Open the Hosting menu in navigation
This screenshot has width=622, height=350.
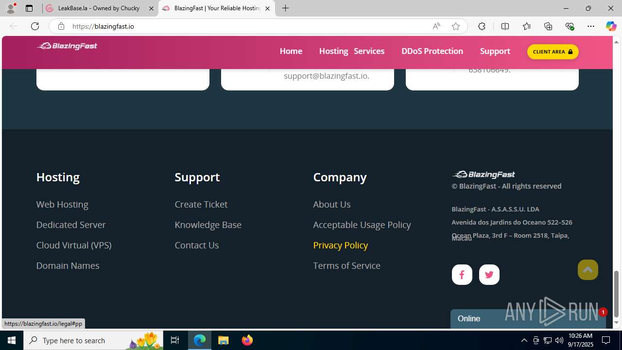click(x=333, y=51)
